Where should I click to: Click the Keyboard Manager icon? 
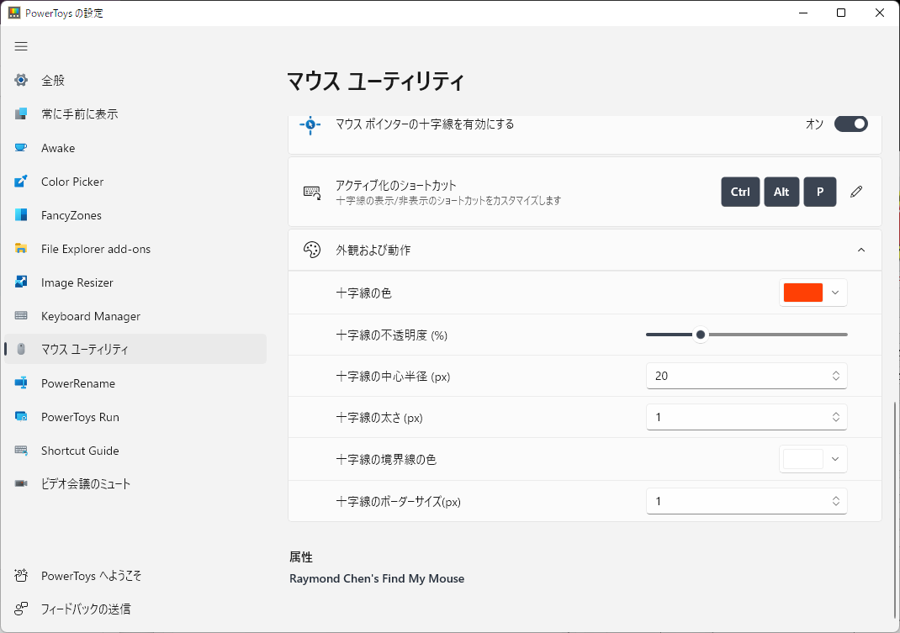tap(22, 316)
